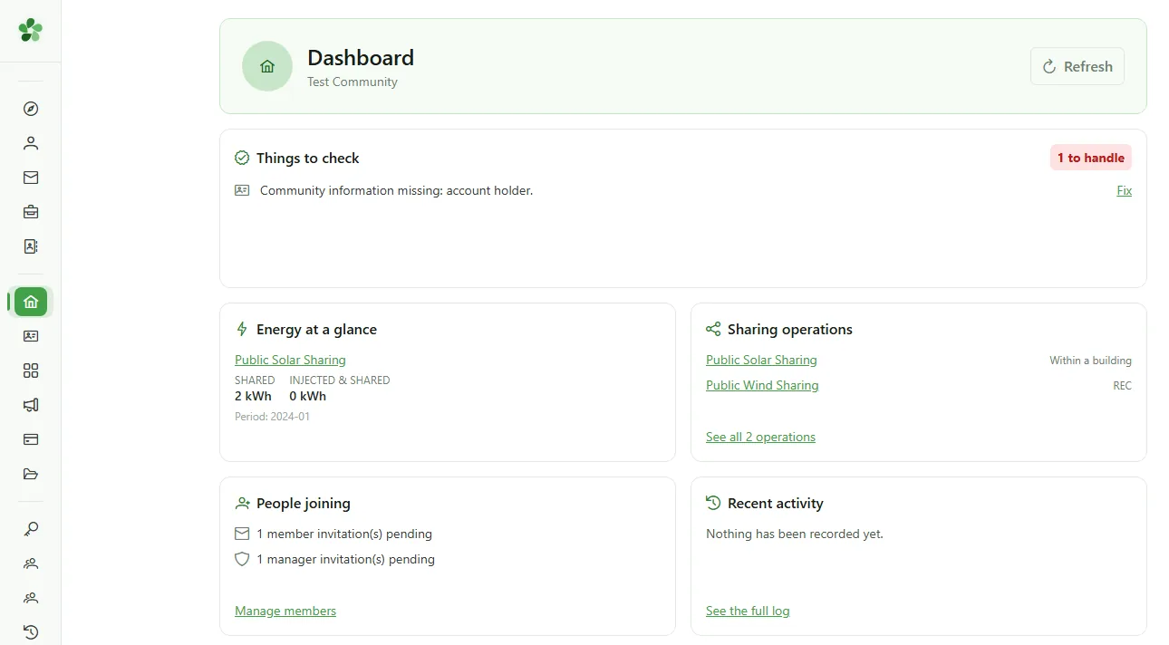The width and height of the screenshot is (1169, 645).
Task: Click the Dashboard page title
Action: point(361,57)
